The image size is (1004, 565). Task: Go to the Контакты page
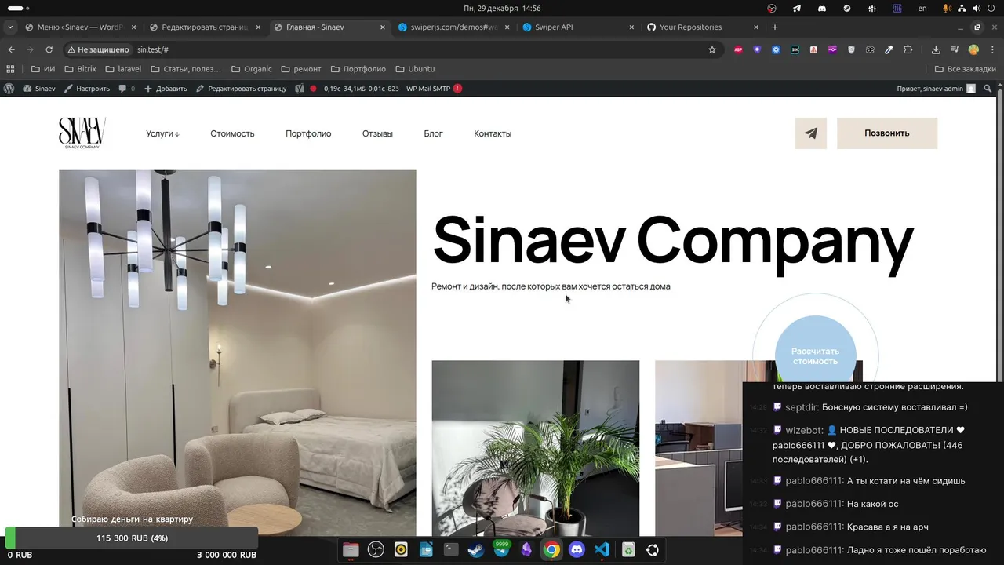pyautogui.click(x=493, y=133)
